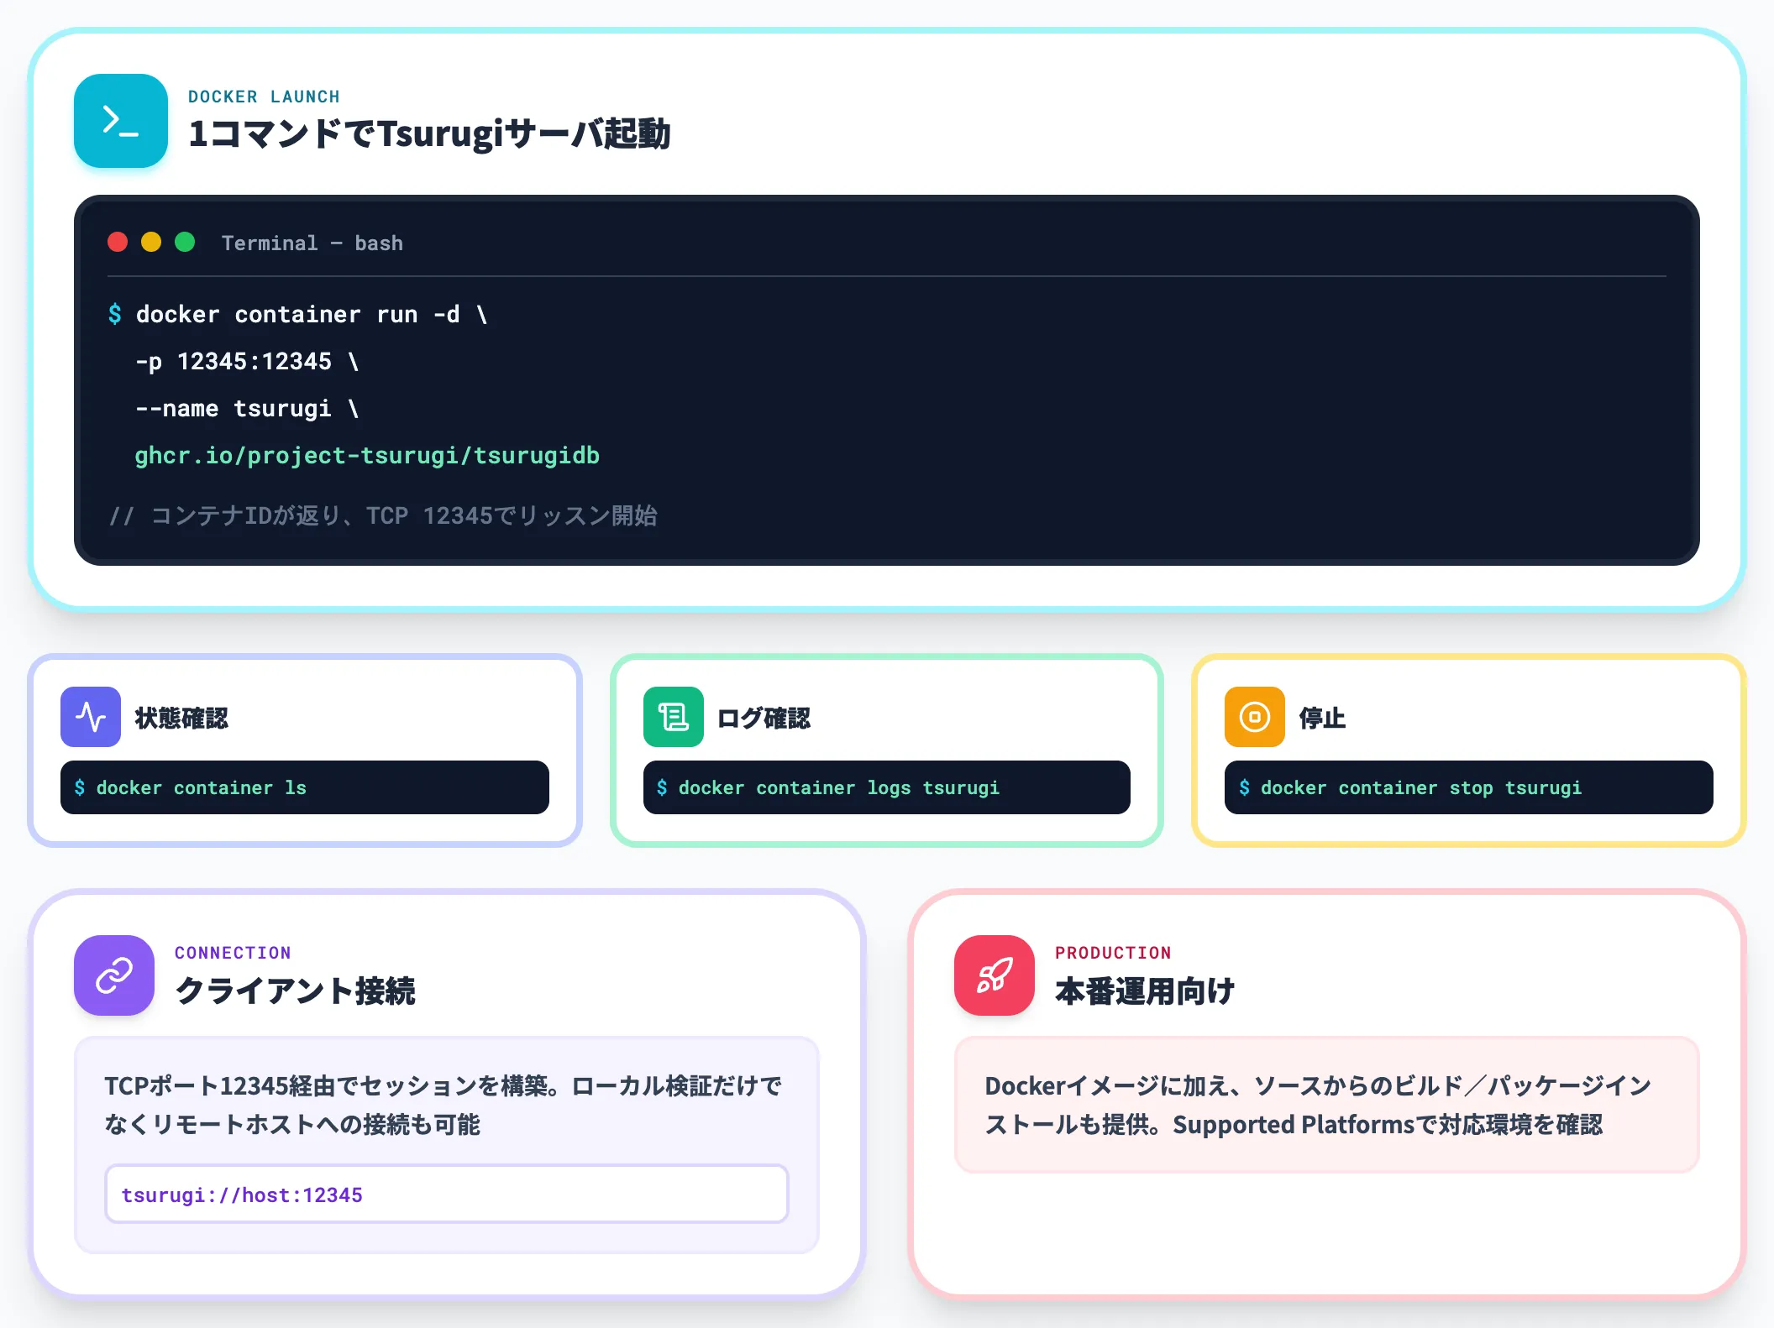Click the コンテナIDが返り comment line
The width and height of the screenshot is (1774, 1328).
click(x=383, y=515)
